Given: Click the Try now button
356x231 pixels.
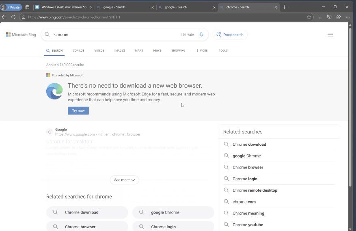Looking at the screenshot, I should pyautogui.click(x=78, y=110).
